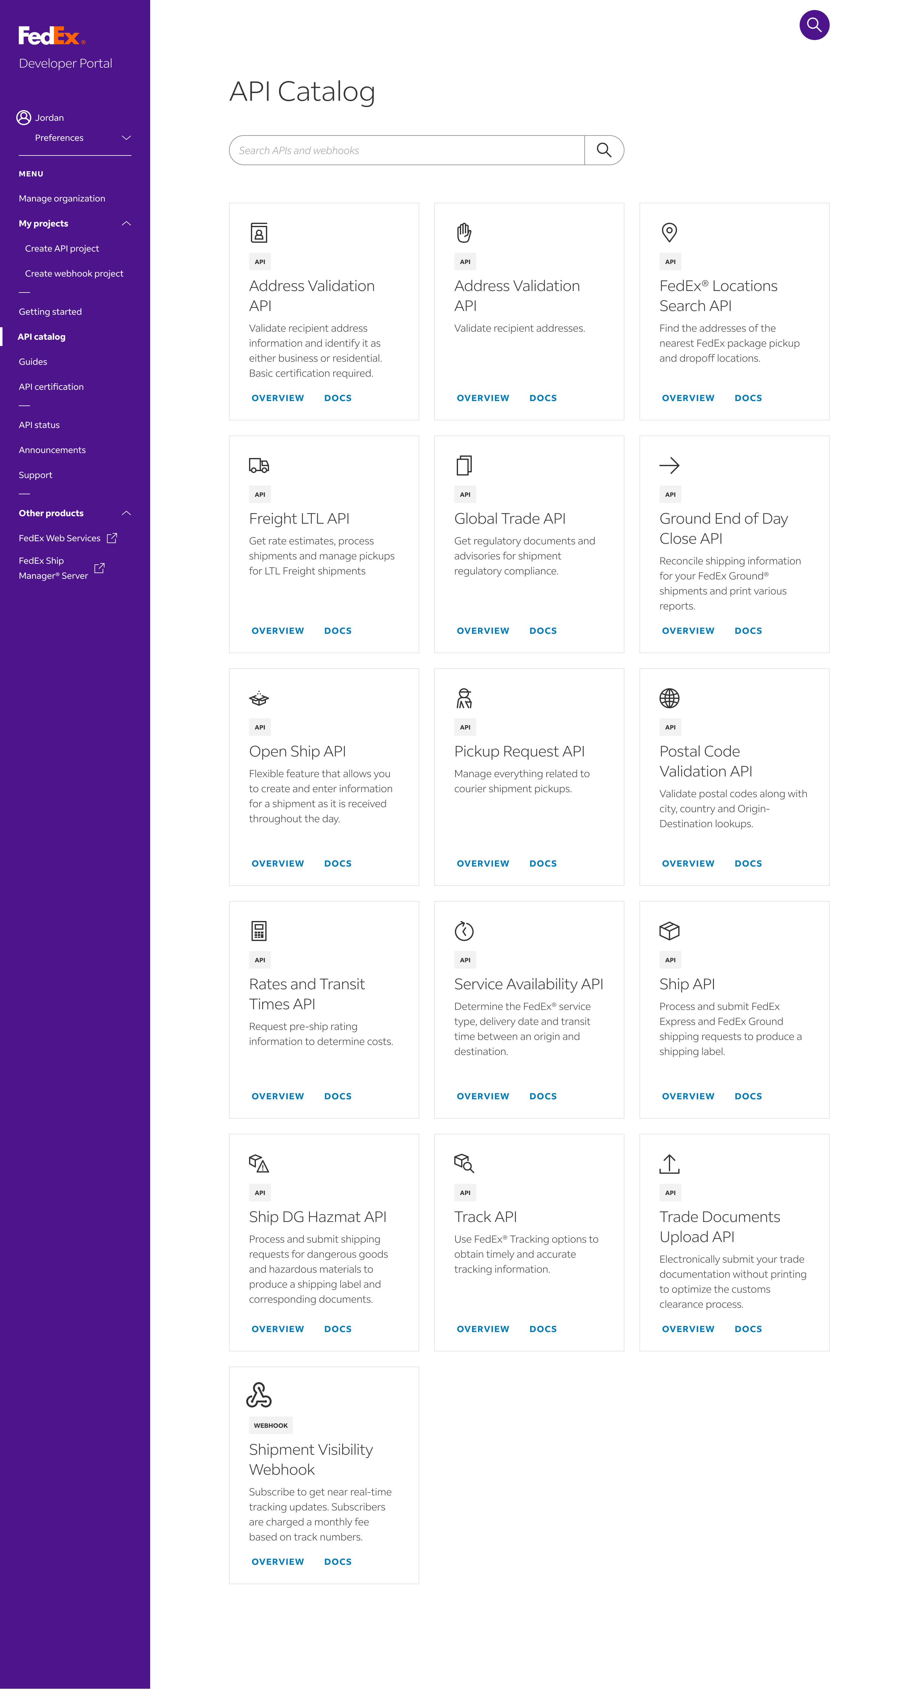Click the package icon on Ship API card
This screenshot has height=1689, width=901.
pos(669,931)
